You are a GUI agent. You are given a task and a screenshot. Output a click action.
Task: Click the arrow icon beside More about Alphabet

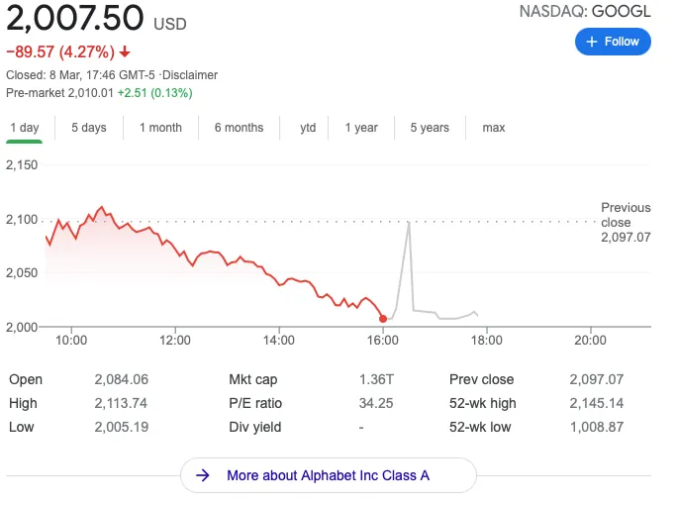203,475
